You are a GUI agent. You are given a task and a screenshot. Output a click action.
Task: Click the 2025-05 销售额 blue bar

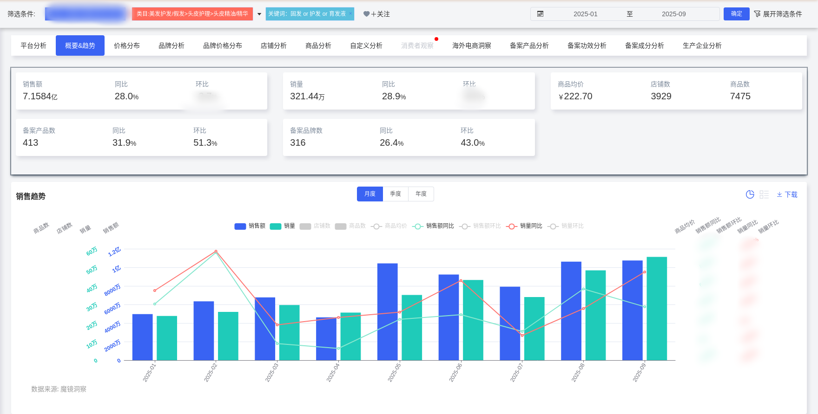(x=387, y=311)
